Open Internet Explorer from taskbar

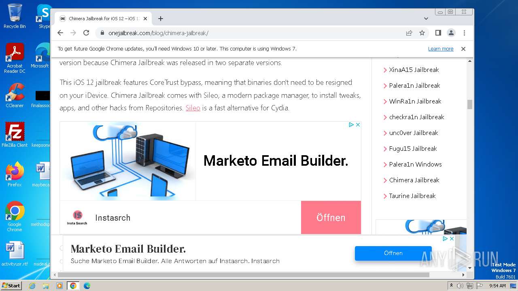[x=32, y=286]
